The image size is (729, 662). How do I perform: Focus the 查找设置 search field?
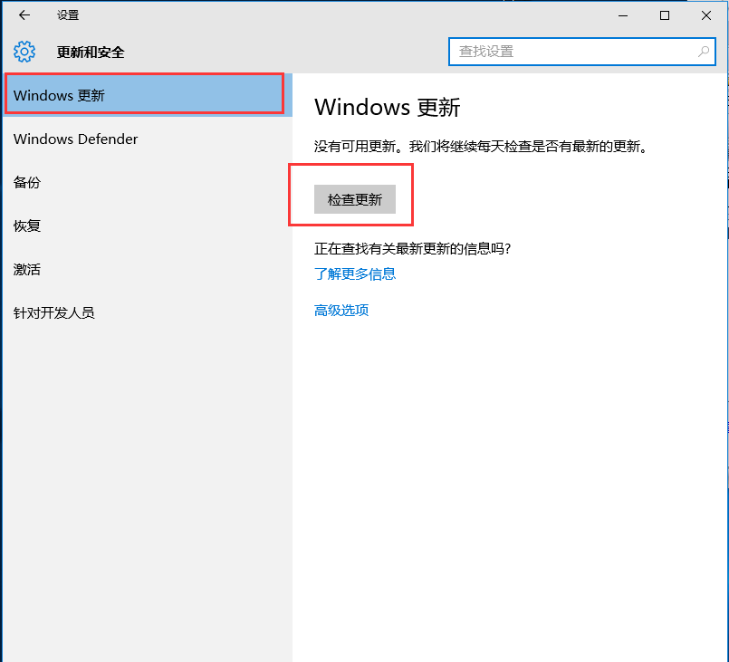point(581,52)
